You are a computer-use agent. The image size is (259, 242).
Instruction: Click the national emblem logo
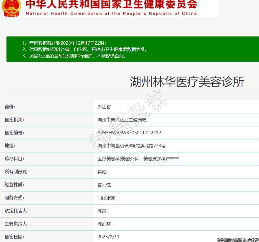click(11, 8)
